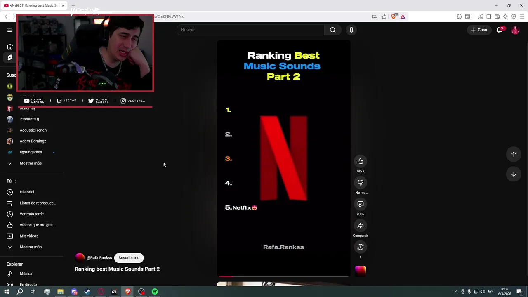528x297 pixels.
Task: Click the Short video player area
Action: pyautogui.click(x=283, y=158)
